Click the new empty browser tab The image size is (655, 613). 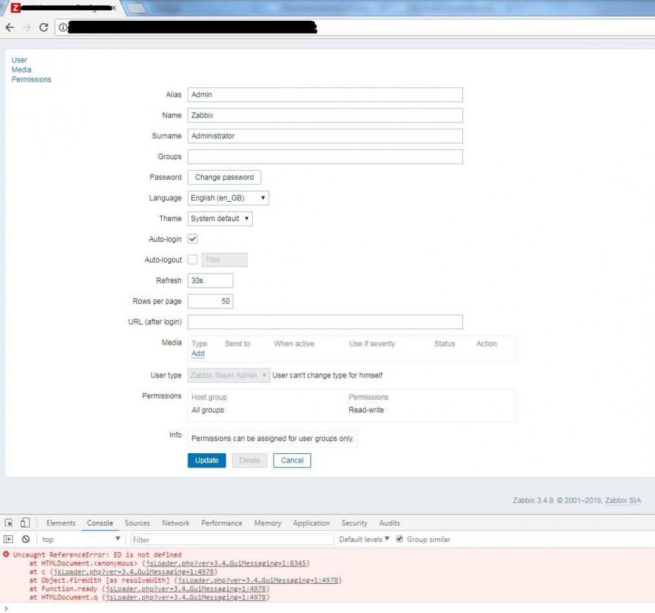(x=136, y=8)
